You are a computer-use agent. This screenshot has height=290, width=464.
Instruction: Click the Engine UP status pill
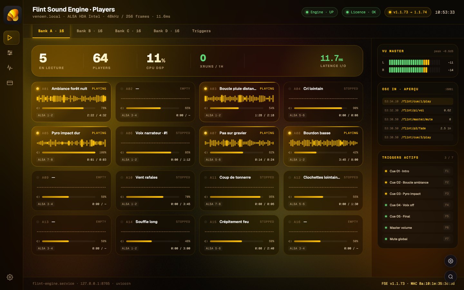coord(320,12)
